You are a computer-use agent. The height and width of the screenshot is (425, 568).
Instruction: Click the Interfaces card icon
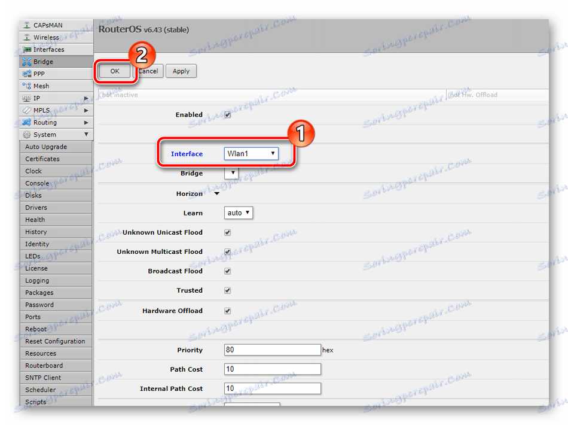click(27, 49)
